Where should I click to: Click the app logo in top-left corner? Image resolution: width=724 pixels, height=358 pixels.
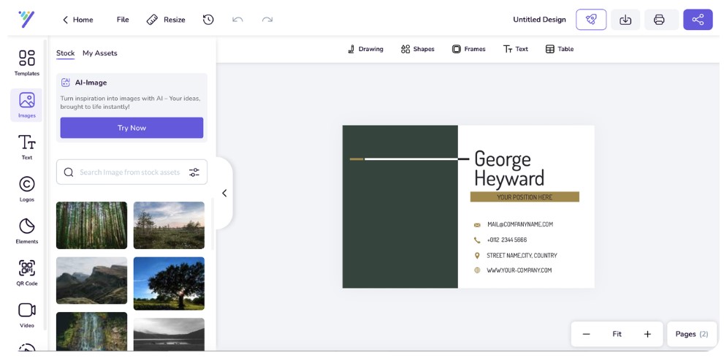pos(26,20)
